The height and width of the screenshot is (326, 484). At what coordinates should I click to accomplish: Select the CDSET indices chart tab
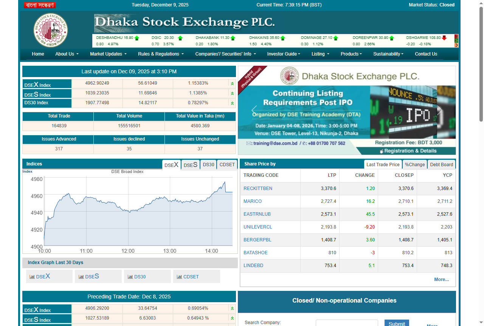[226, 165]
